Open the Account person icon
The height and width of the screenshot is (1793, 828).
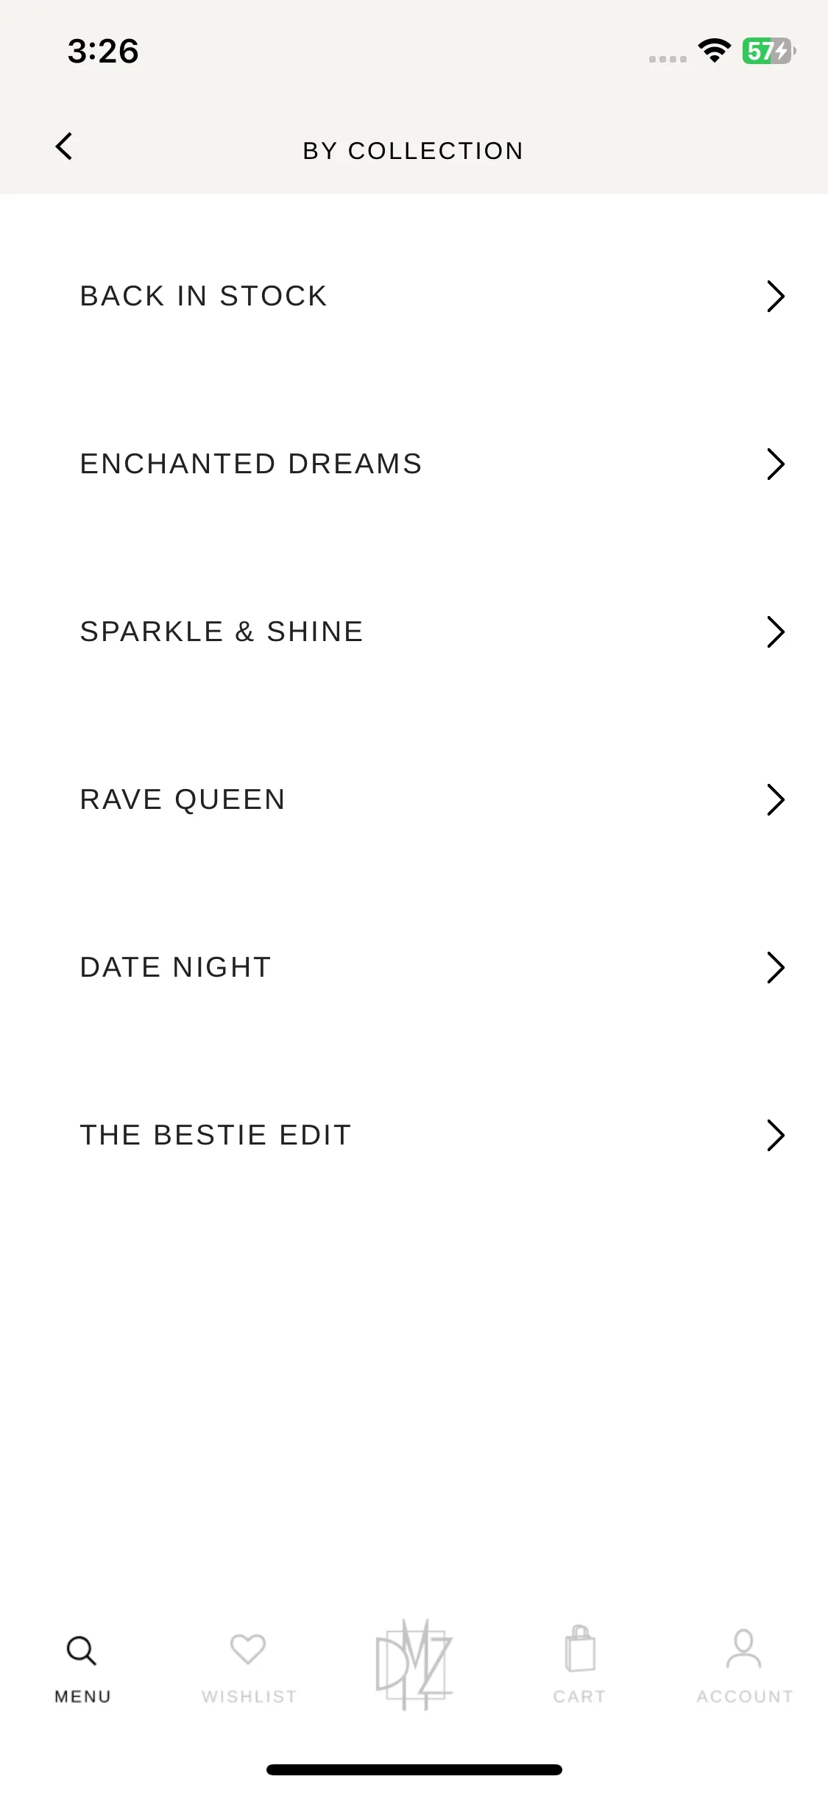coord(744,1649)
